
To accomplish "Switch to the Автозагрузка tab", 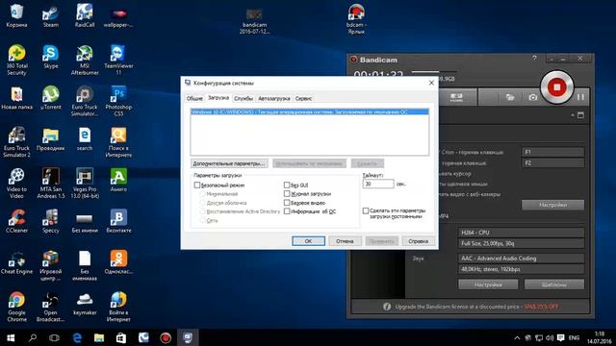I will click(273, 98).
